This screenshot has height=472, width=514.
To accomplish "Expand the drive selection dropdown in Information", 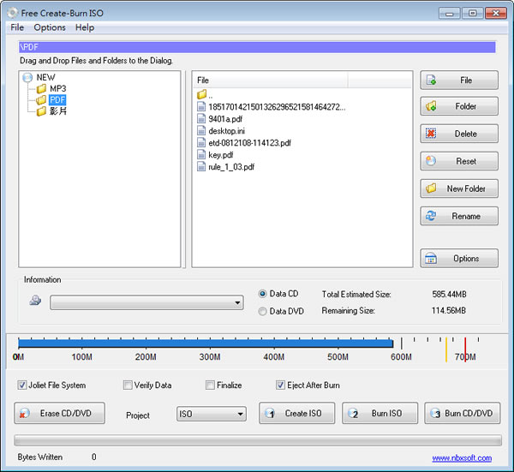I will click(x=146, y=303).
